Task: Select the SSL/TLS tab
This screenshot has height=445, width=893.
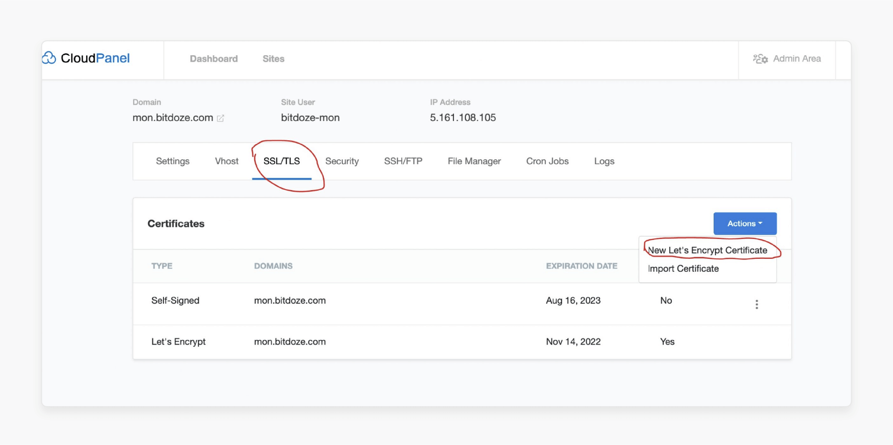Action: [282, 161]
